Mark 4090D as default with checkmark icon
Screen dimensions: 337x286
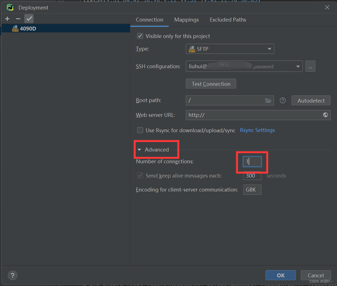(29, 18)
